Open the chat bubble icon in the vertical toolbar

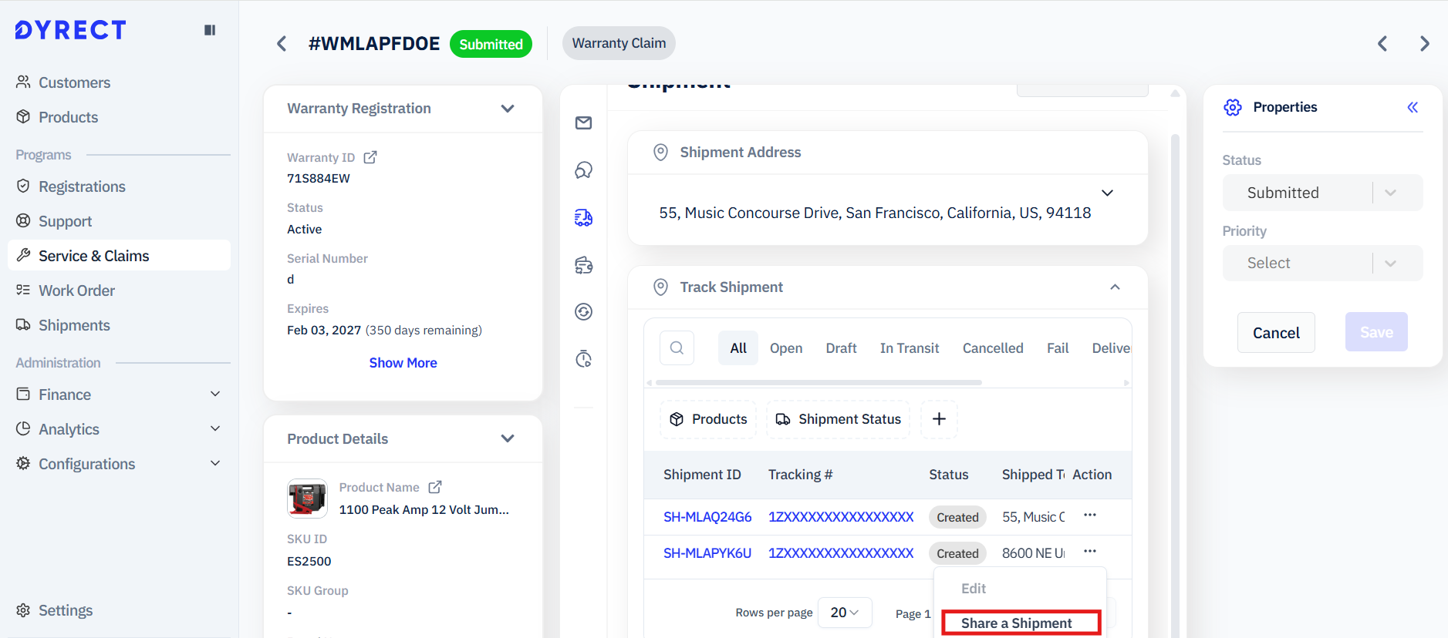(x=583, y=170)
